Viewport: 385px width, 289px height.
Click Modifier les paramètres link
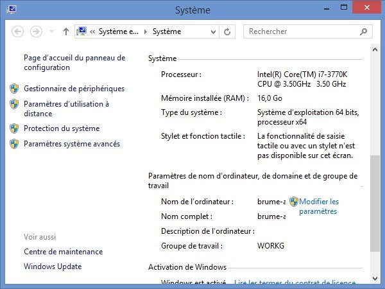point(319,206)
